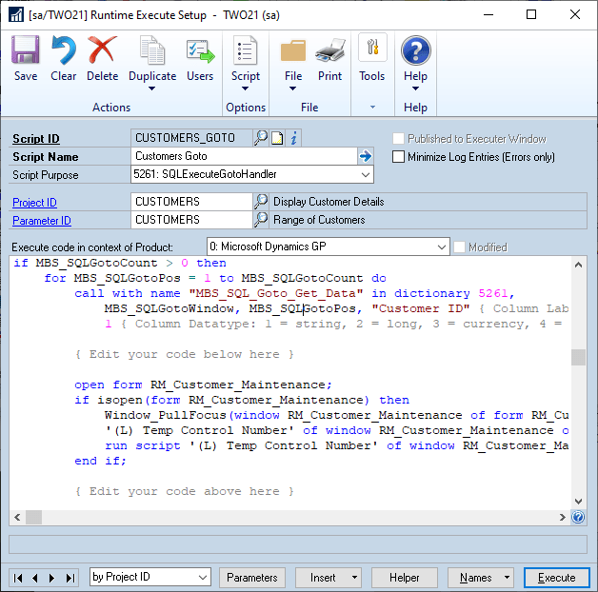Click the Script Name input field
The image size is (598, 592).
pyautogui.click(x=244, y=156)
